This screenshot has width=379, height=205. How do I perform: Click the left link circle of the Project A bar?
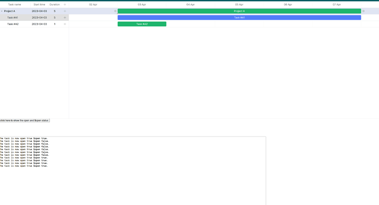pos(115,11)
